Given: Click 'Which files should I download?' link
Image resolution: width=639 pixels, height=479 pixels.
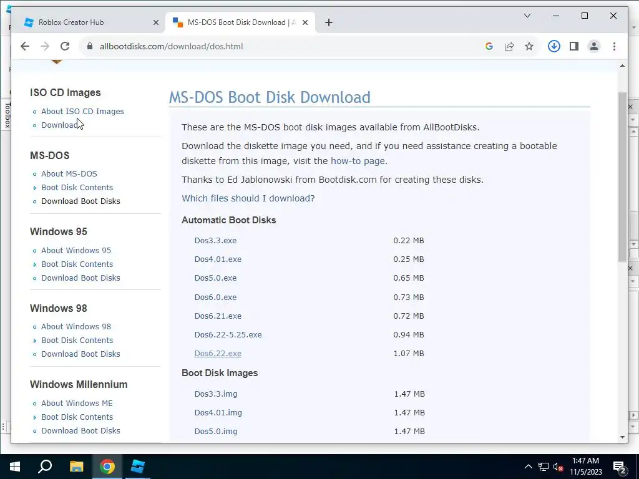Looking at the screenshot, I should (248, 198).
